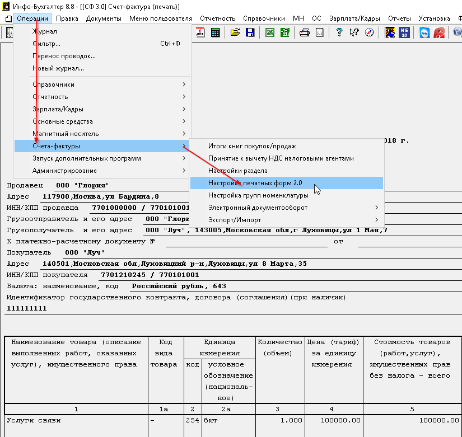
Task: Click the yellow grid icon beside ИБ 10
Action: point(390,32)
